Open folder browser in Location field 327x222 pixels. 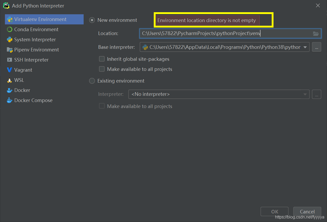[x=316, y=33]
